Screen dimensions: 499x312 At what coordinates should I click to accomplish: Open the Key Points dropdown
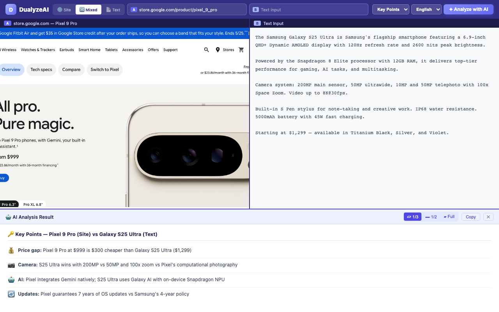pos(391,9)
